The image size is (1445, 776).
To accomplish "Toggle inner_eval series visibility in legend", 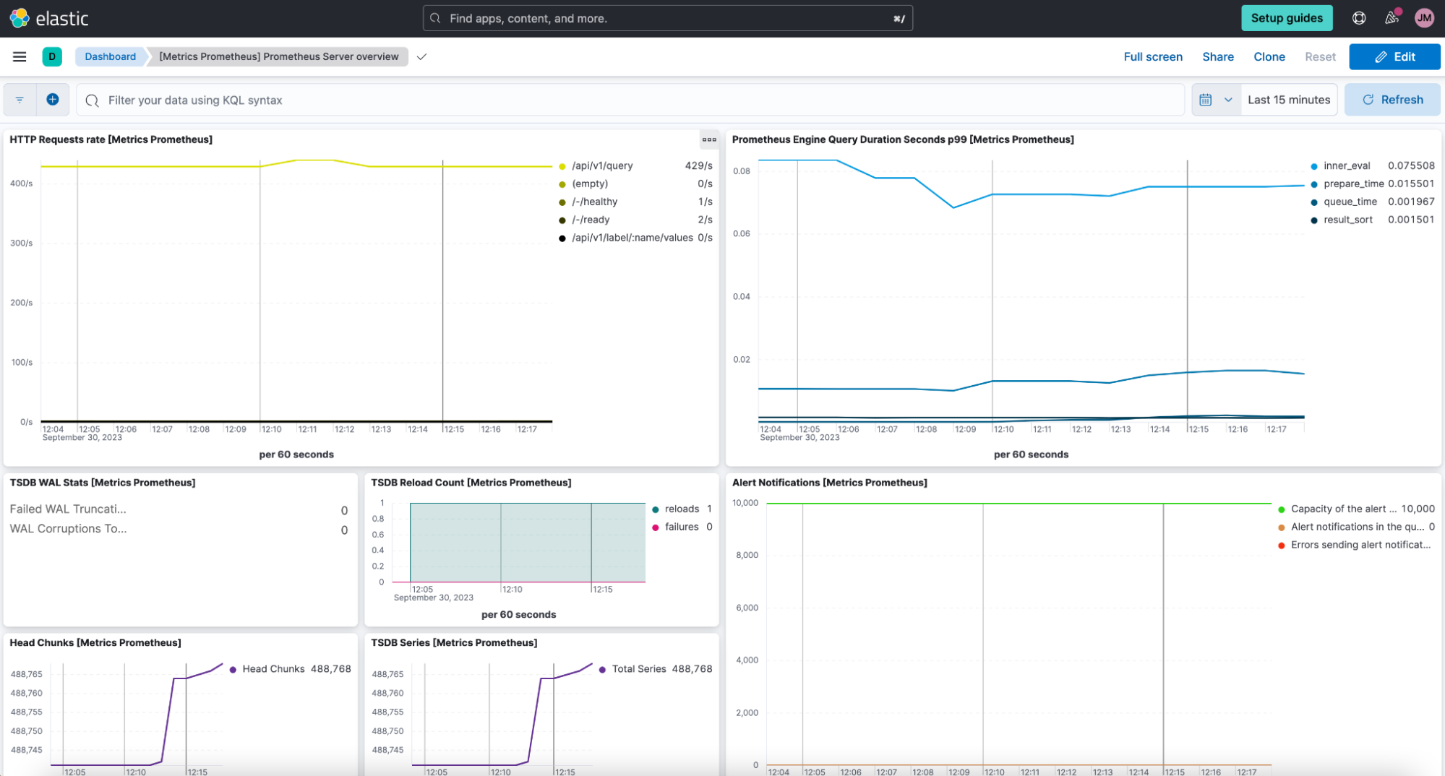I will (x=1346, y=165).
